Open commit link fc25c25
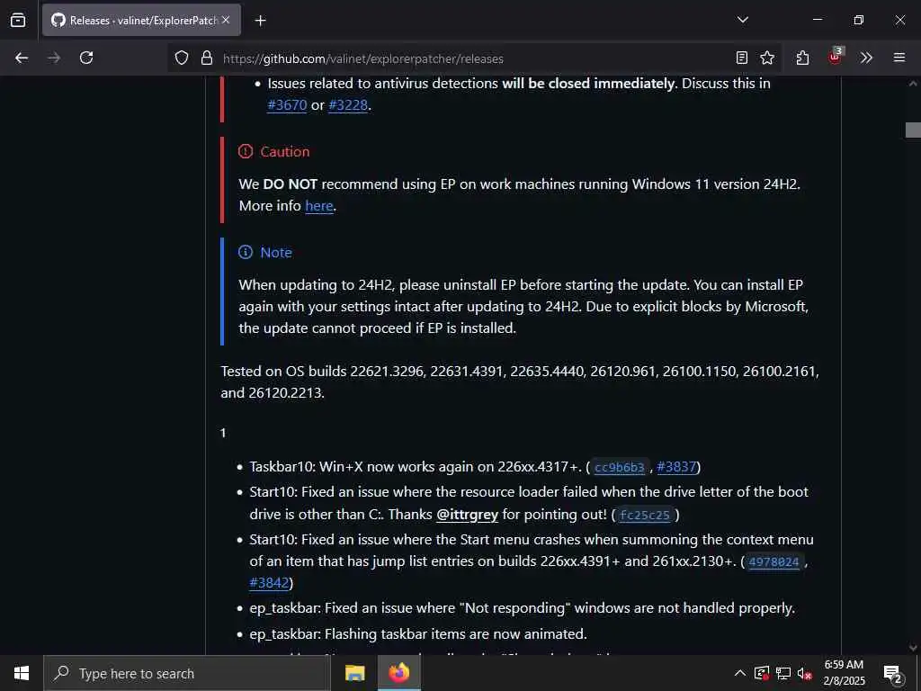 [644, 516]
